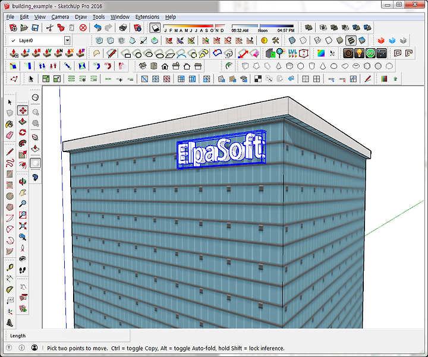
Task: Click the red circled X Erase icon
Action: pos(83,28)
